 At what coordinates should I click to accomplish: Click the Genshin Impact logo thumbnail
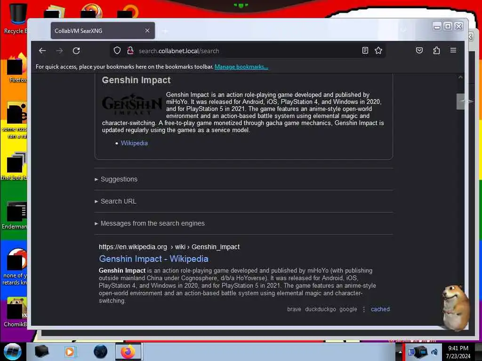[x=132, y=104]
